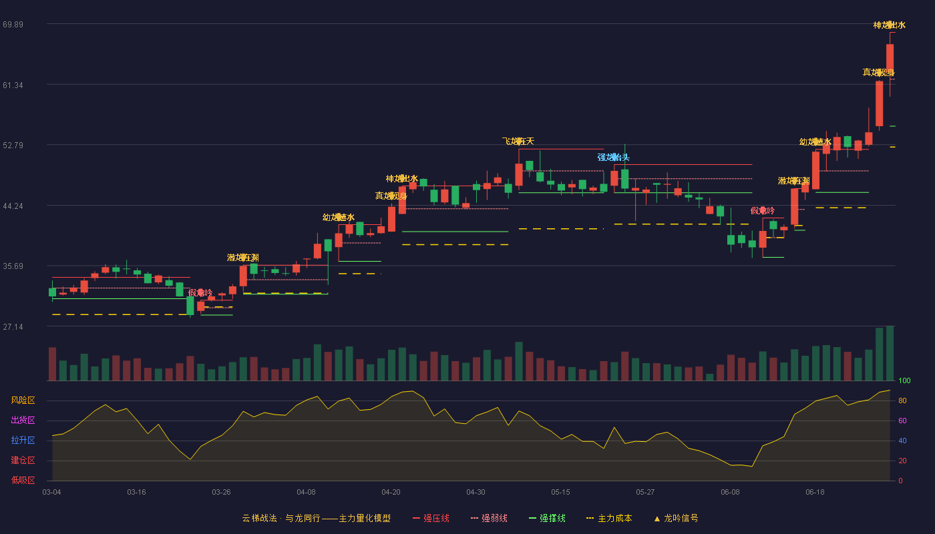Click the 假龙吟 marker in June

[x=763, y=211]
